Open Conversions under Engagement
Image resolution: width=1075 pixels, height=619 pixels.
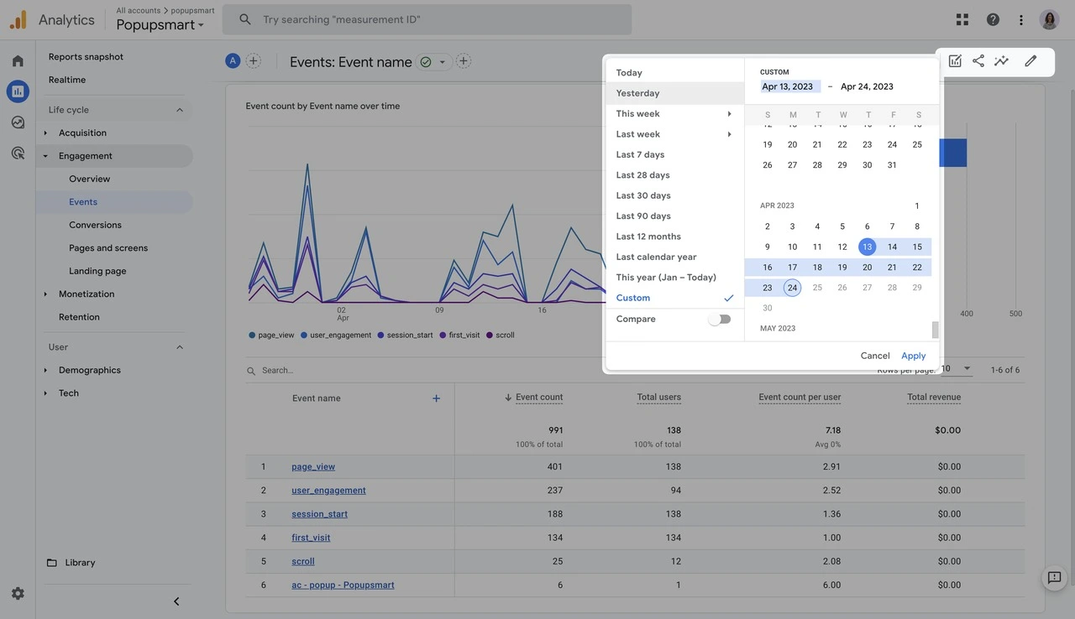click(95, 225)
